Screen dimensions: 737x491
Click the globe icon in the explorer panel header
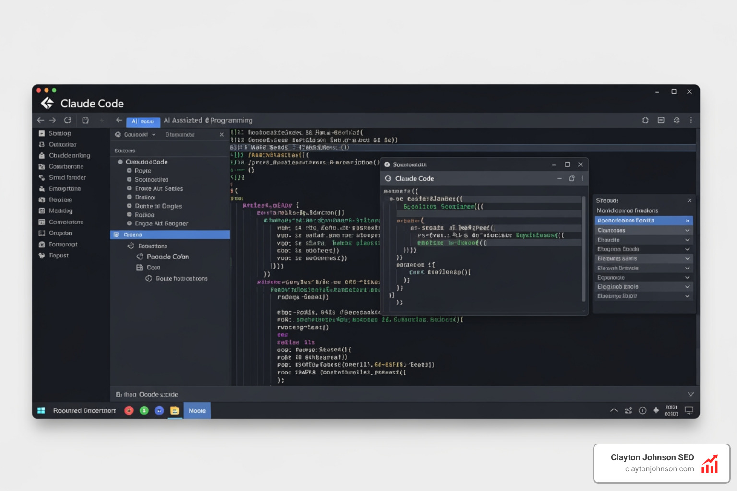(x=118, y=135)
